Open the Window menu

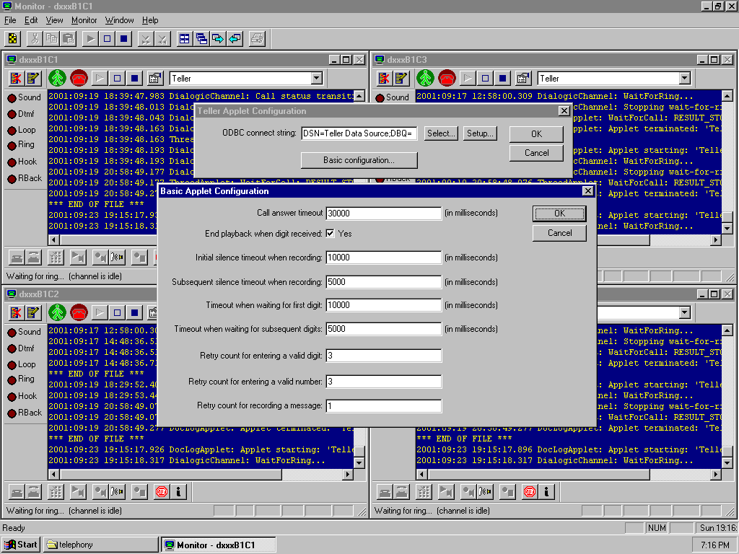click(x=119, y=20)
